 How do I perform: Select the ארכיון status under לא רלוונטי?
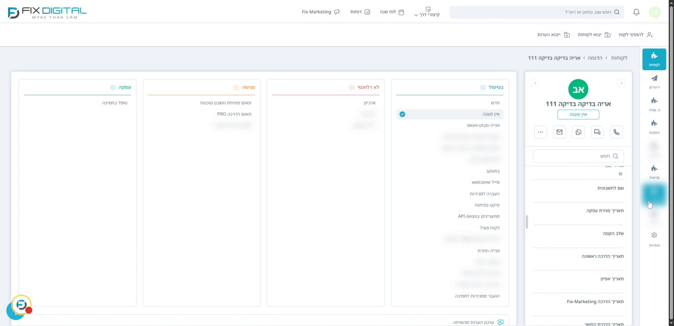[x=370, y=103]
